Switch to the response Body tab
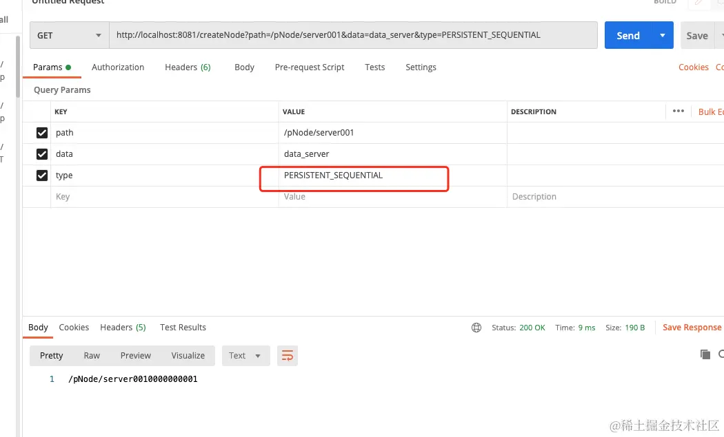 pos(38,328)
